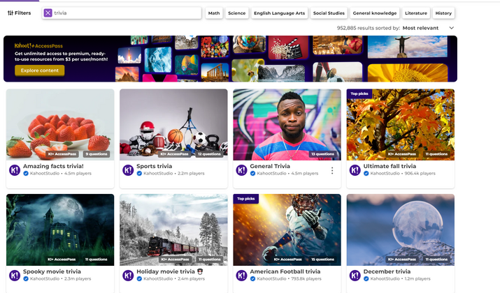500x293 pixels.
Task: Click the Amazing facts trivia! title
Action: coord(53,166)
